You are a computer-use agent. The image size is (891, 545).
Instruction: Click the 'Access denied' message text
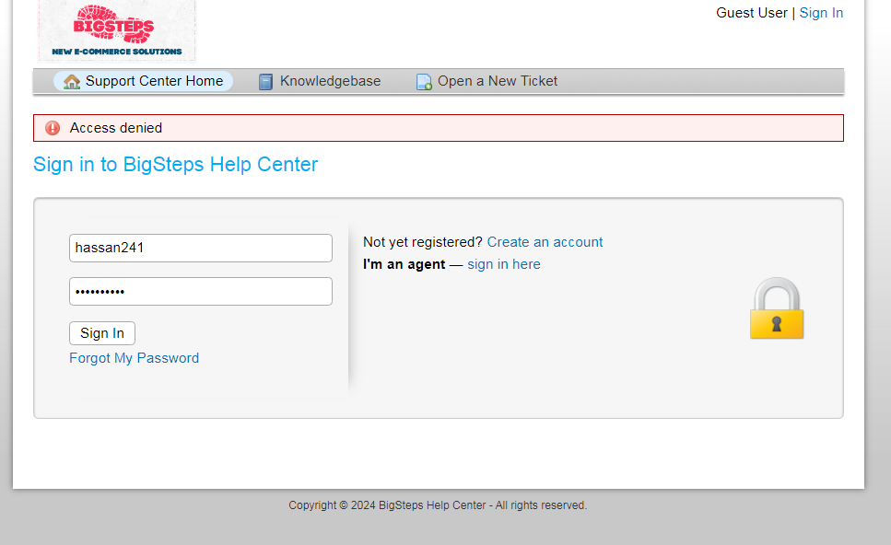116,128
